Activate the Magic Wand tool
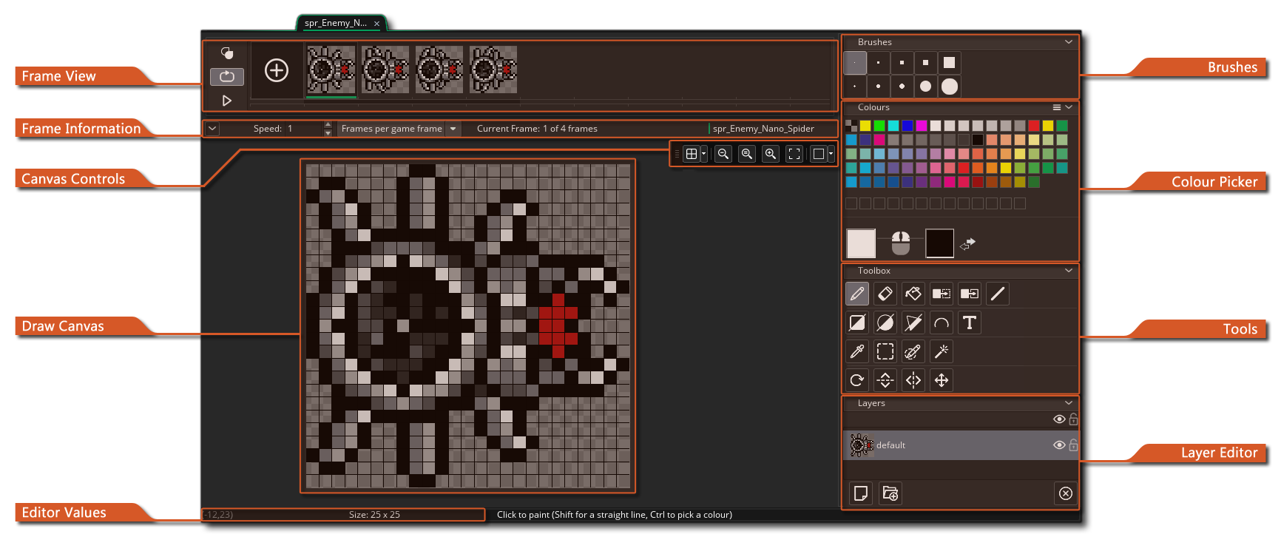Viewport: 1281px width, 537px height. point(942,352)
